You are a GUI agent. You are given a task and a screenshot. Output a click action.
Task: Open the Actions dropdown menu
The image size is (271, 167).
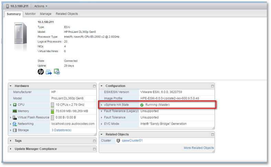(41, 6)
